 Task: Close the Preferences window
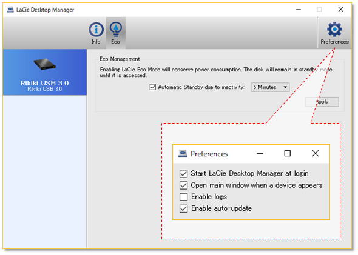pos(316,153)
